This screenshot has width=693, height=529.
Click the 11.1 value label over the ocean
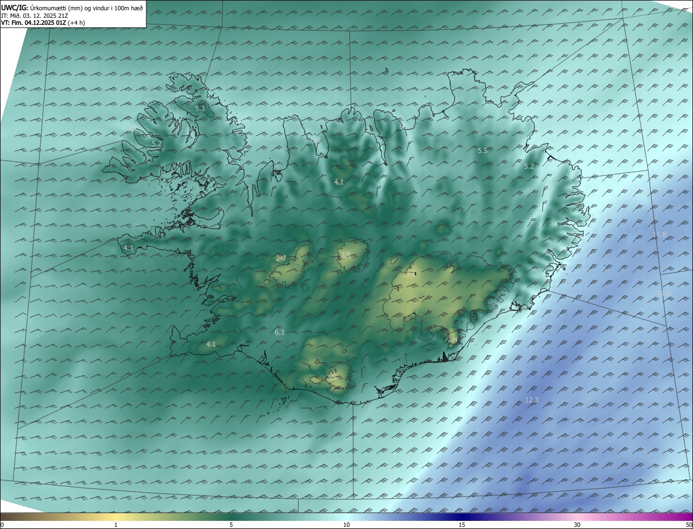coord(664,293)
